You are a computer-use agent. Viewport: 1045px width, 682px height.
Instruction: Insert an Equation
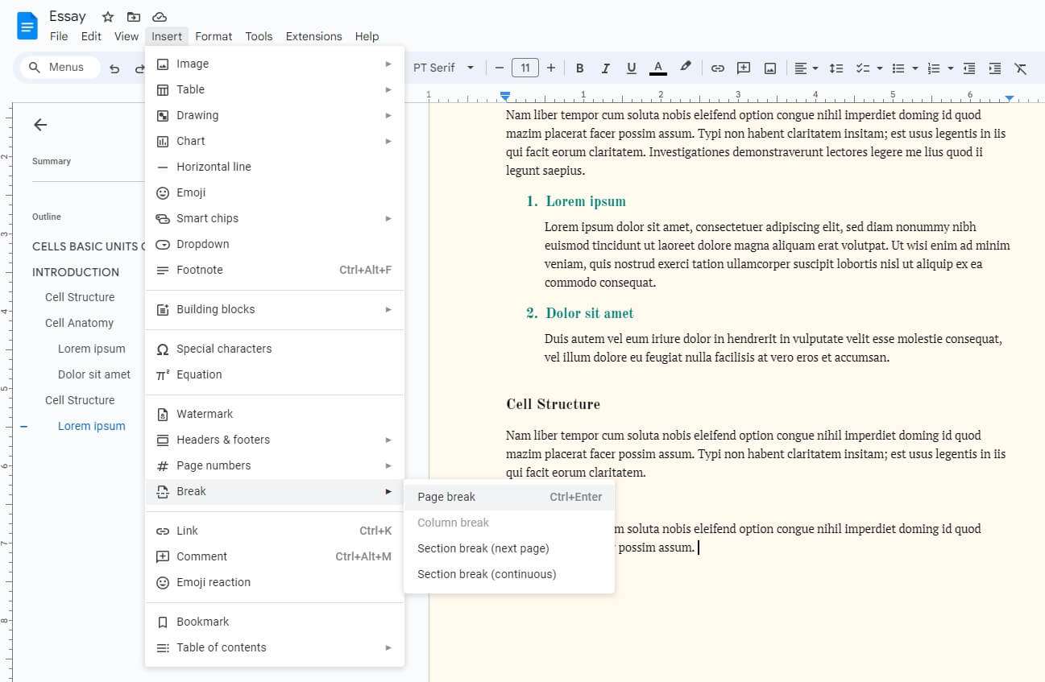(274, 374)
